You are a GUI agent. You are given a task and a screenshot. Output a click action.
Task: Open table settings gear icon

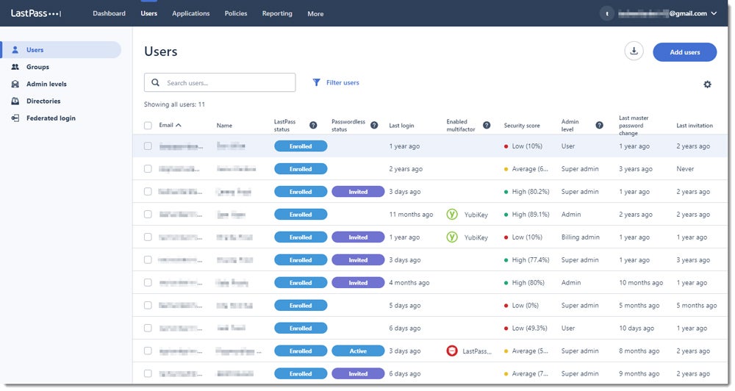tap(707, 85)
